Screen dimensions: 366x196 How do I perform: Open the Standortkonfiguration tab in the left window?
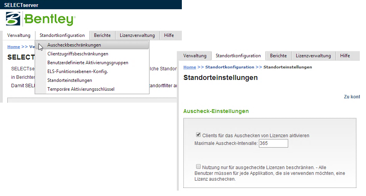(x=62, y=35)
